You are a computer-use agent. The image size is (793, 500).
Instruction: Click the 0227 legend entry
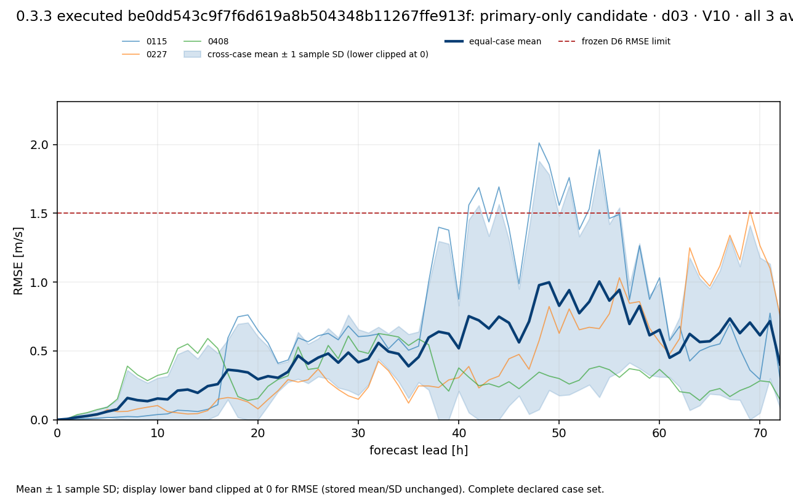point(145,55)
